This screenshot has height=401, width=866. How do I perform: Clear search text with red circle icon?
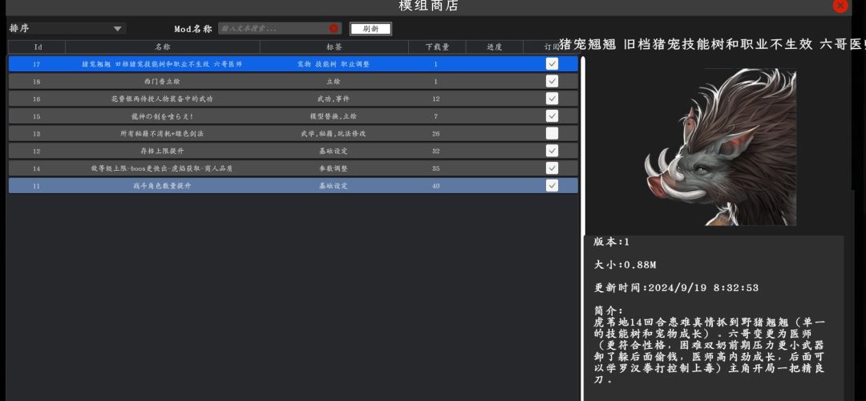pyautogui.click(x=334, y=28)
